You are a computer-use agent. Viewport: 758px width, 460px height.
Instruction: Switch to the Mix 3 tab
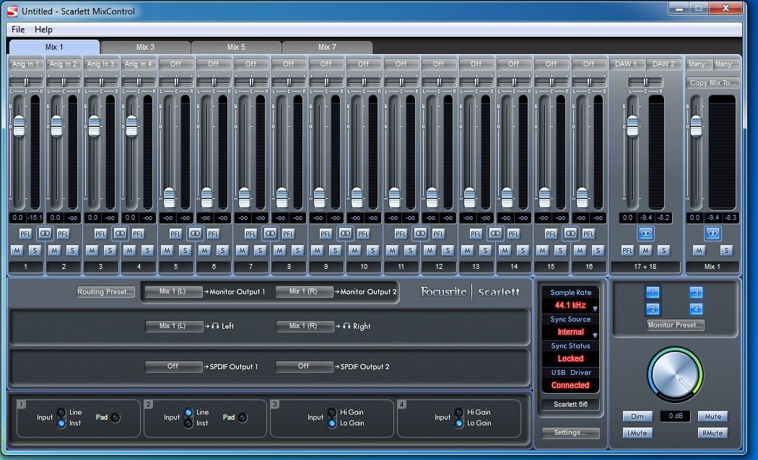(145, 48)
